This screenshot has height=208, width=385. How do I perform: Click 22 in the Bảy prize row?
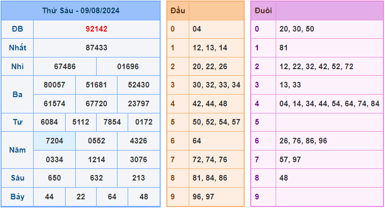click(x=81, y=197)
